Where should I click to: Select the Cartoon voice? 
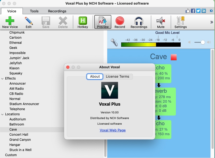[x=15, y=38]
